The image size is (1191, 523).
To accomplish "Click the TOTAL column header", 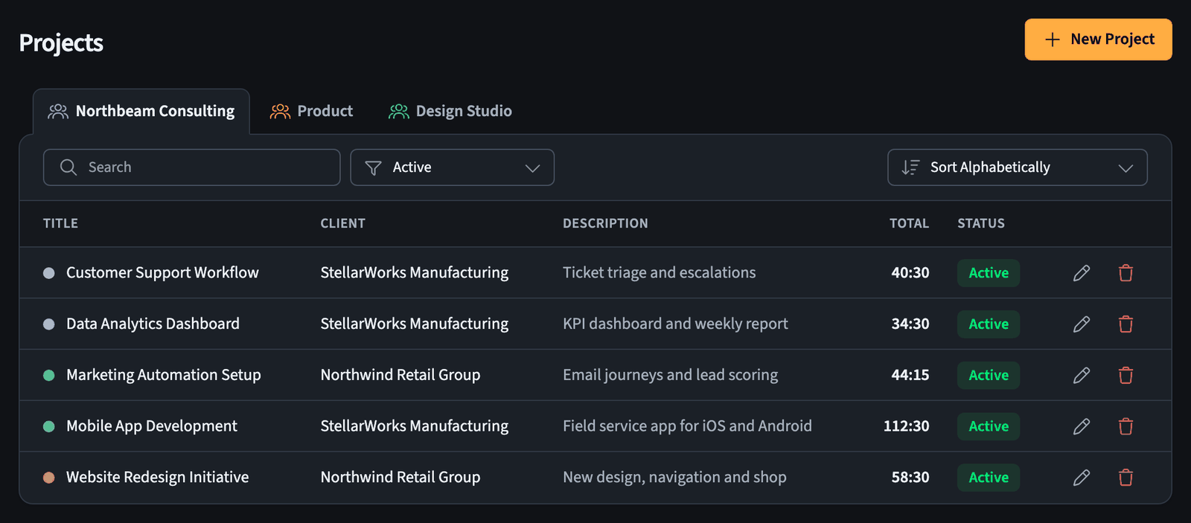I will [909, 223].
